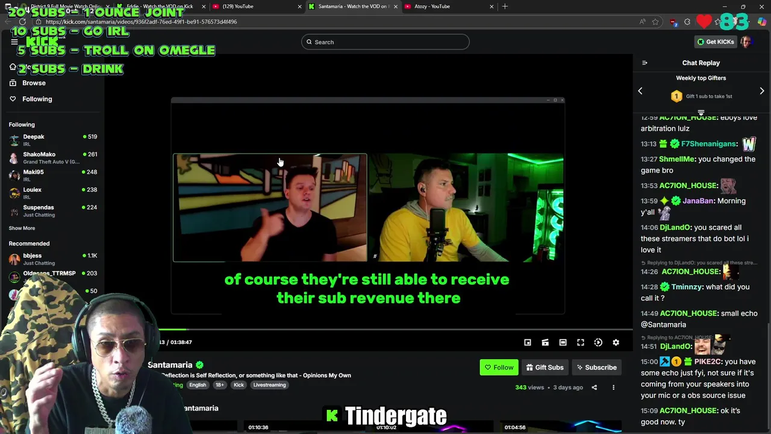This screenshot has height=434, width=771.
Task: Open Louiex's channel in Following list
Action: (53, 193)
